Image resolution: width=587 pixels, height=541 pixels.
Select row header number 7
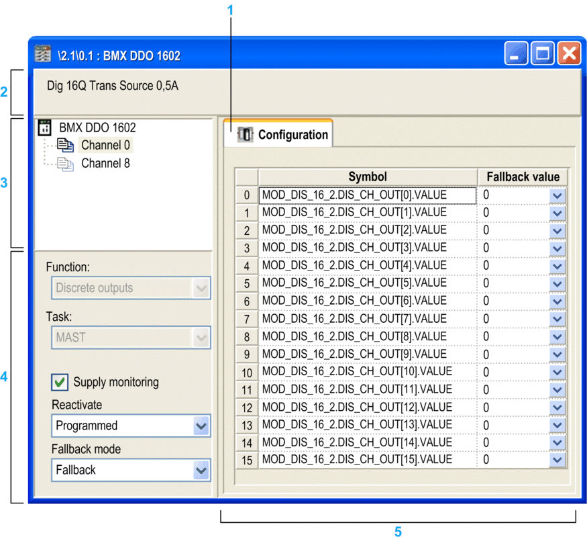tap(247, 319)
